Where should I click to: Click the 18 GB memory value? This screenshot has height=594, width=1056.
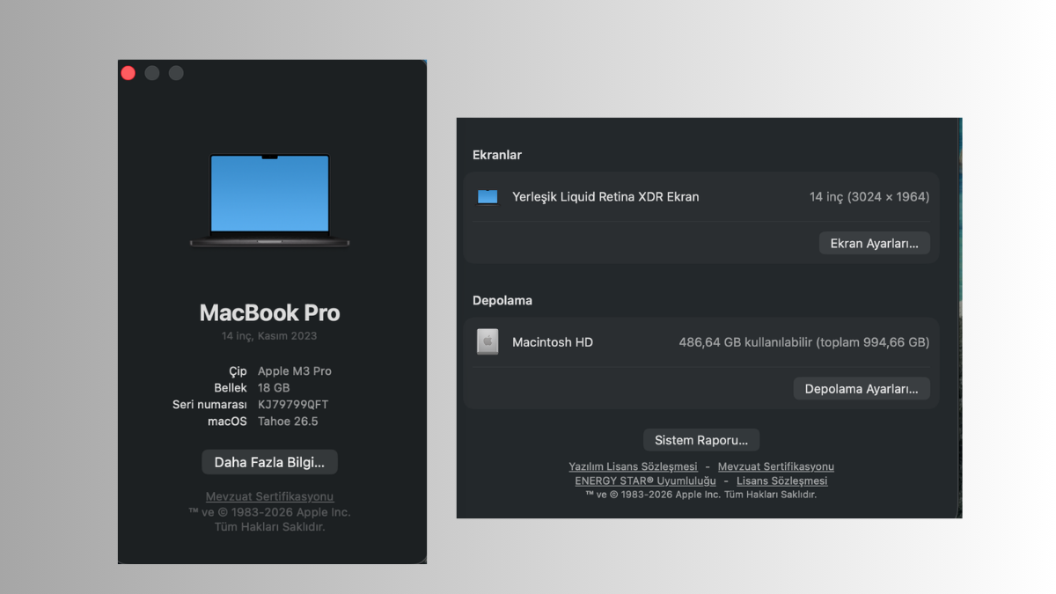(x=274, y=388)
